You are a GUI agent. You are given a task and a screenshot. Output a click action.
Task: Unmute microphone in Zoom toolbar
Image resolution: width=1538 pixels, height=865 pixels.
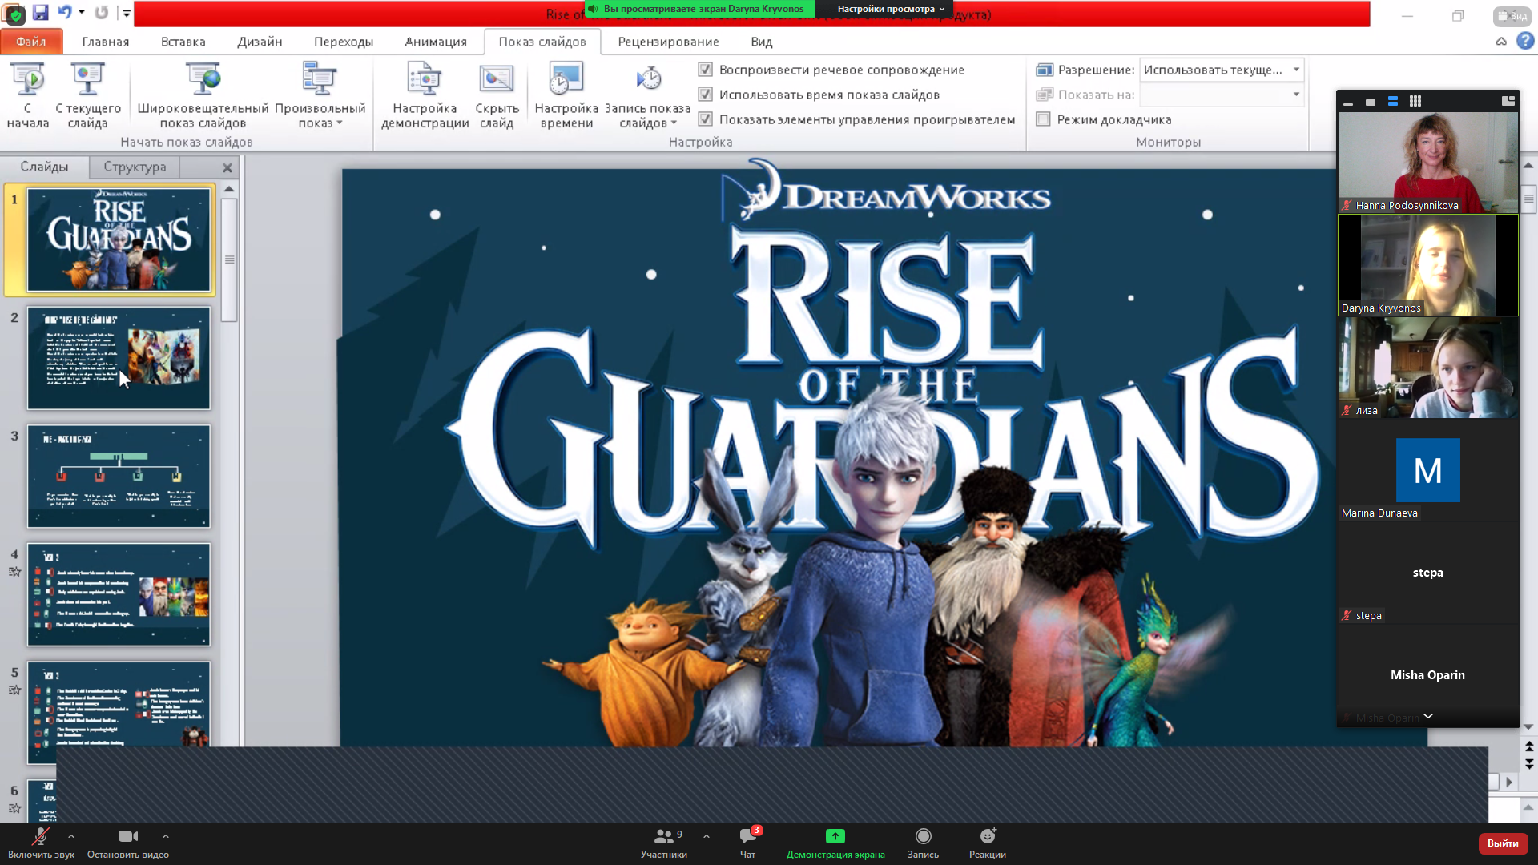click(40, 837)
